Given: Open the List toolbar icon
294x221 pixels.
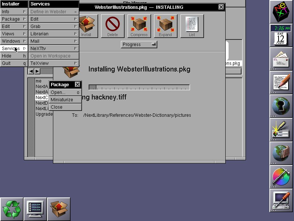Looking at the screenshot, I should pos(192,26).
